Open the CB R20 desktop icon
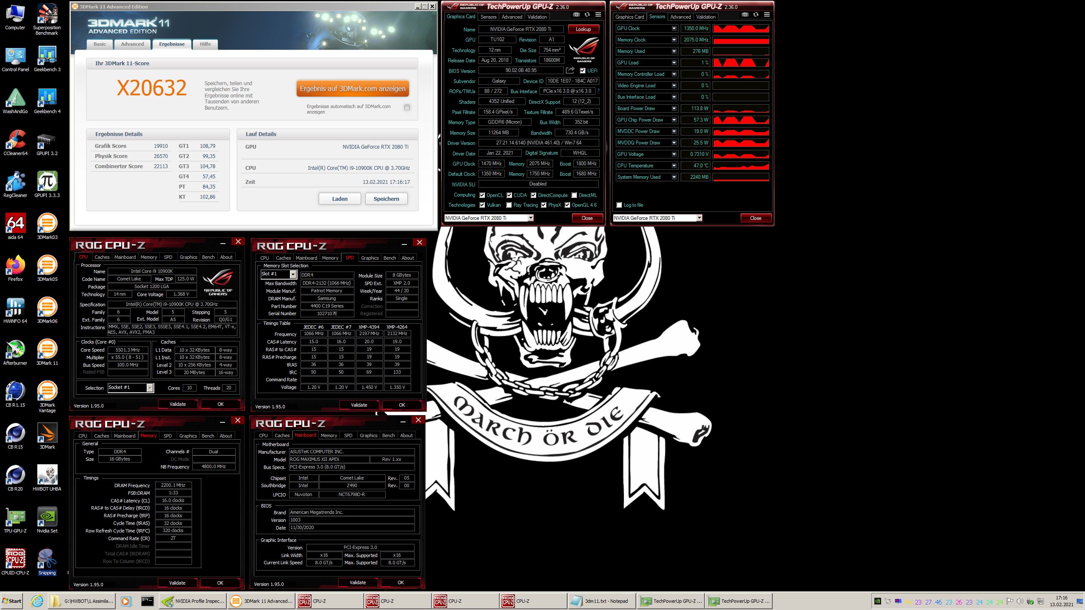1085x610 pixels. 15,479
